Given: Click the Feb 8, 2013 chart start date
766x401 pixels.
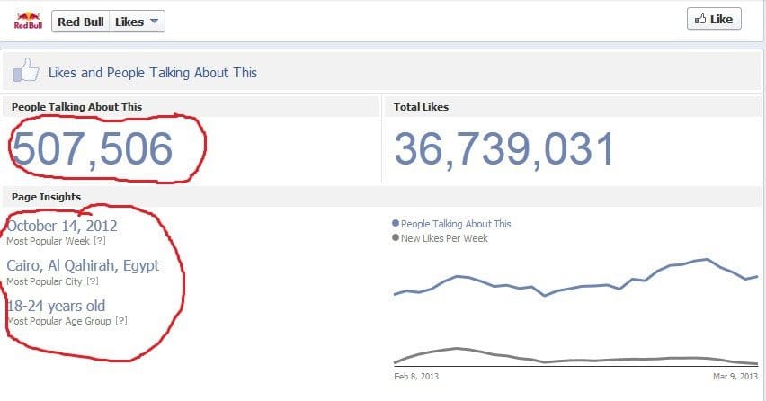Looking at the screenshot, I should (x=416, y=376).
